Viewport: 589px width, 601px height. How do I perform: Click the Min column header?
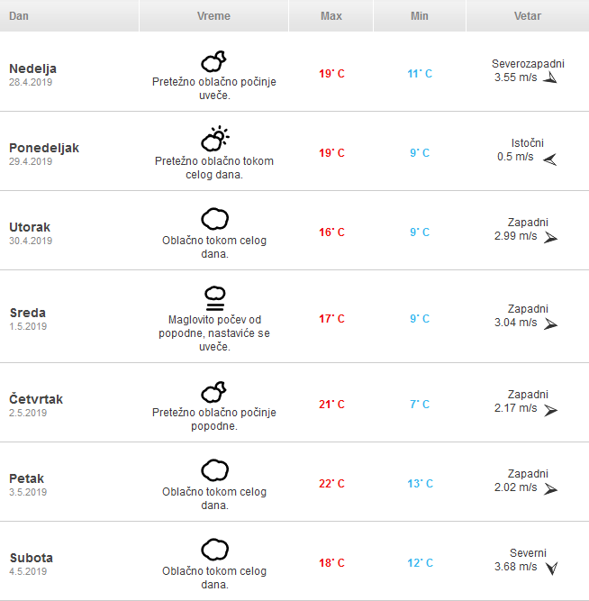[x=420, y=15]
